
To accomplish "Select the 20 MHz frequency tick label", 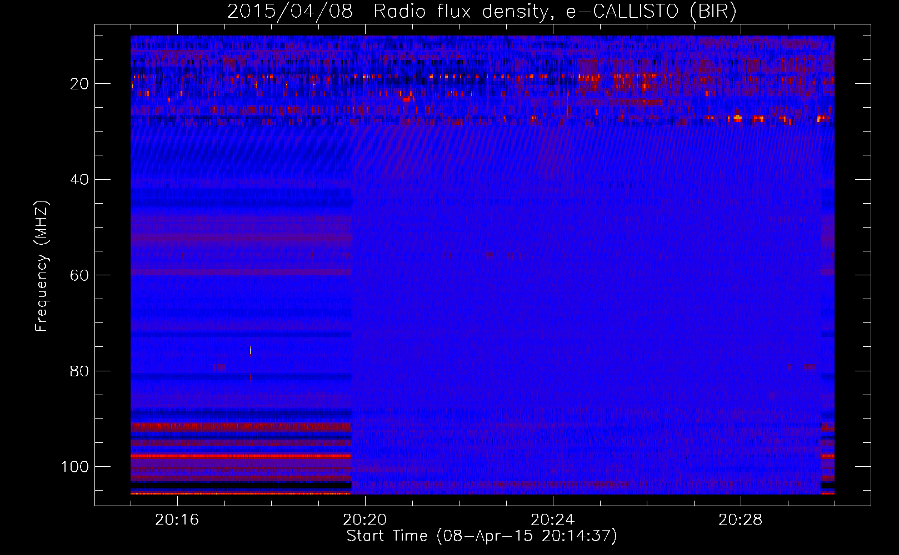I will (x=80, y=84).
